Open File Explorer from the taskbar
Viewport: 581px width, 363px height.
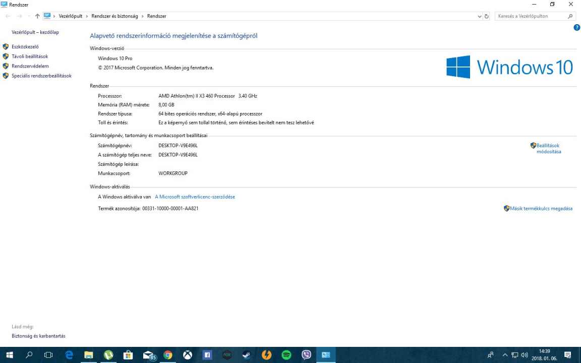[x=89, y=355]
